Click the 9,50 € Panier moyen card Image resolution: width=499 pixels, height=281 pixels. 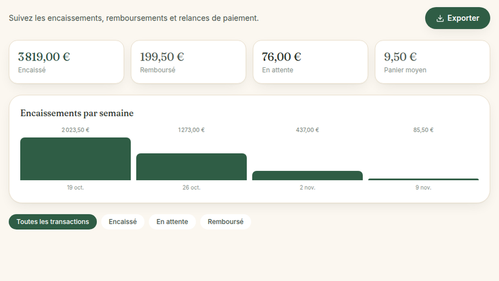pos(432,62)
